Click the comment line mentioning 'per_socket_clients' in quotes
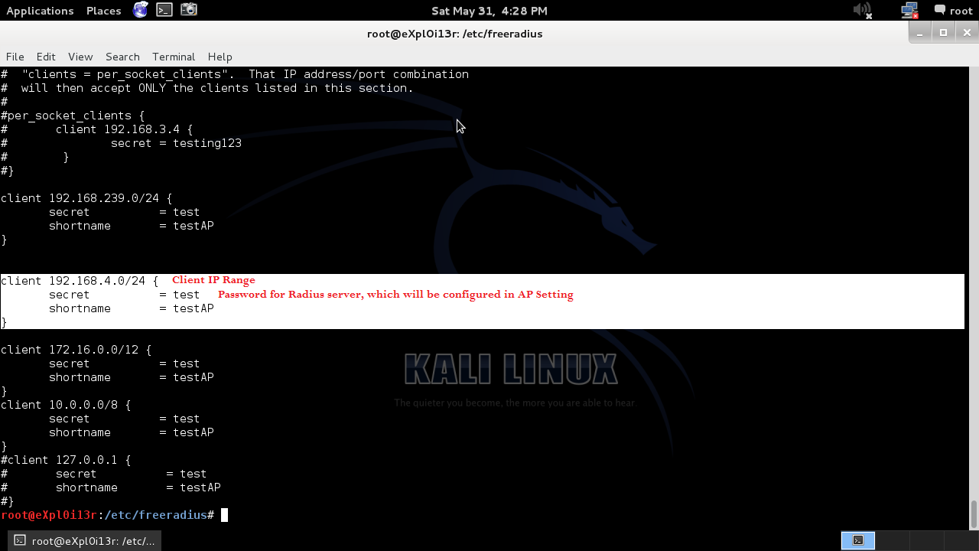The width and height of the screenshot is (979, 551). tap(235, 74)
